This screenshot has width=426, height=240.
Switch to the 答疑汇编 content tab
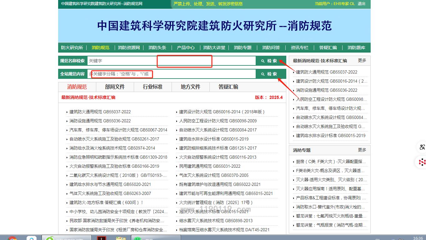(x=228, y=87)
